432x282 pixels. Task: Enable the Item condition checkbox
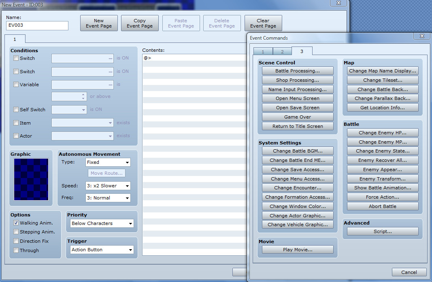coord(16,123)
